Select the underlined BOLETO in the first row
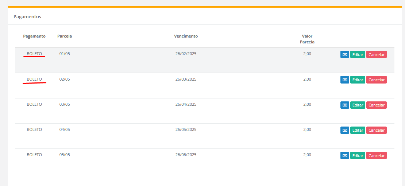 [x=34, y=54]
